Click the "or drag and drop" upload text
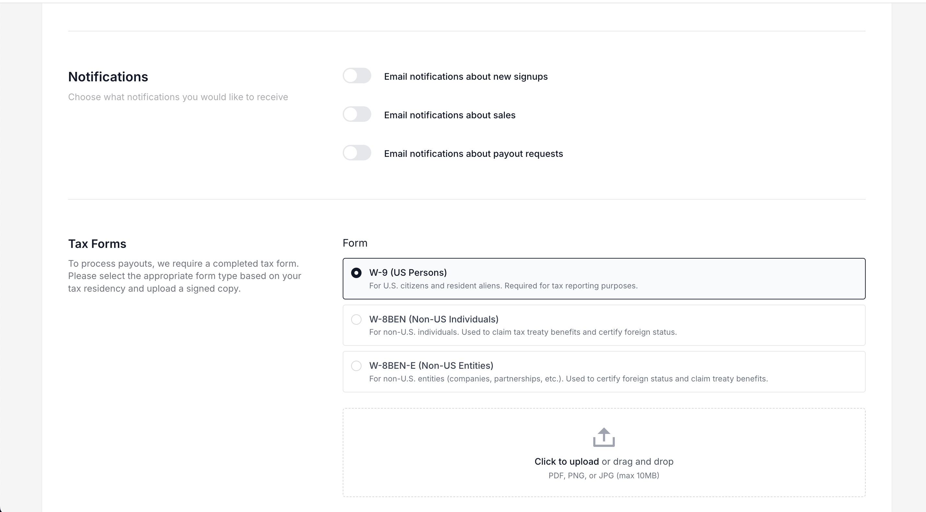 click(637, 461)
